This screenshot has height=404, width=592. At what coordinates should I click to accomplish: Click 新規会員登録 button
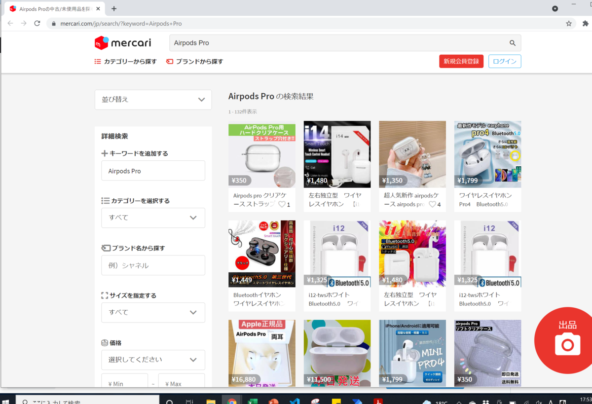(461, 61)
